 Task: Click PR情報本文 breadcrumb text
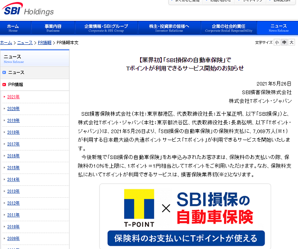pos(68,43)
